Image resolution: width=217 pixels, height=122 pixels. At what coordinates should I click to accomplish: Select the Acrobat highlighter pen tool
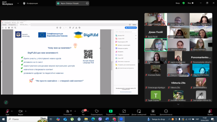point(73,28)
